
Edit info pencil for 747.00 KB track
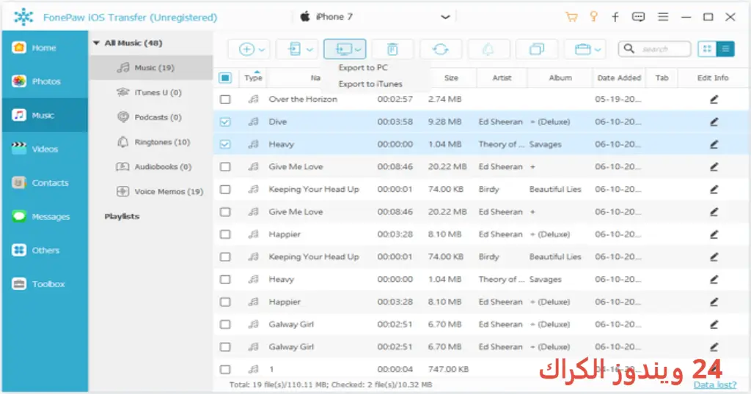714,369
